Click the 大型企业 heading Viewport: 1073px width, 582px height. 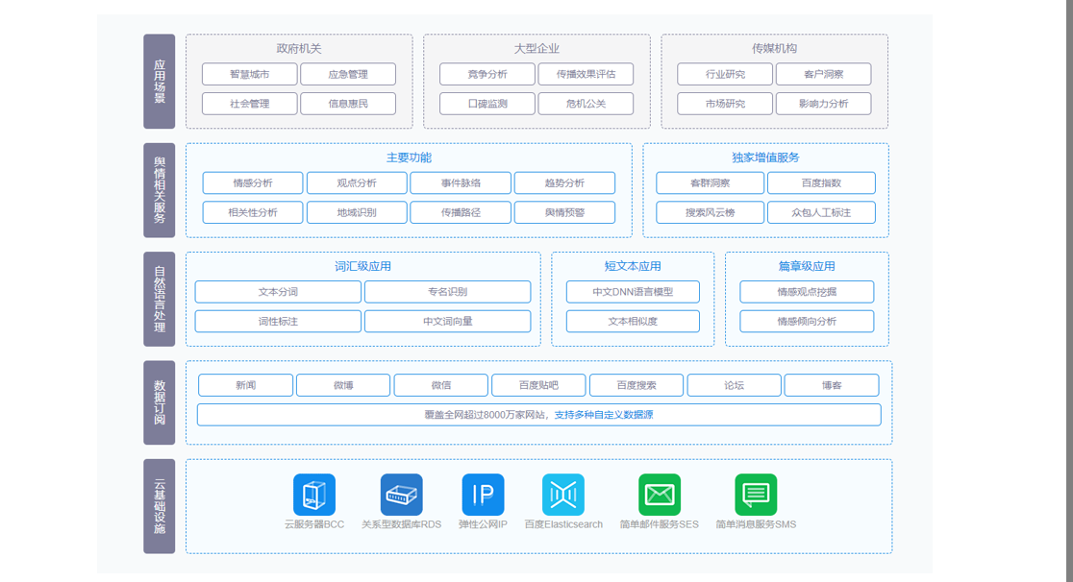pos(536,49)
